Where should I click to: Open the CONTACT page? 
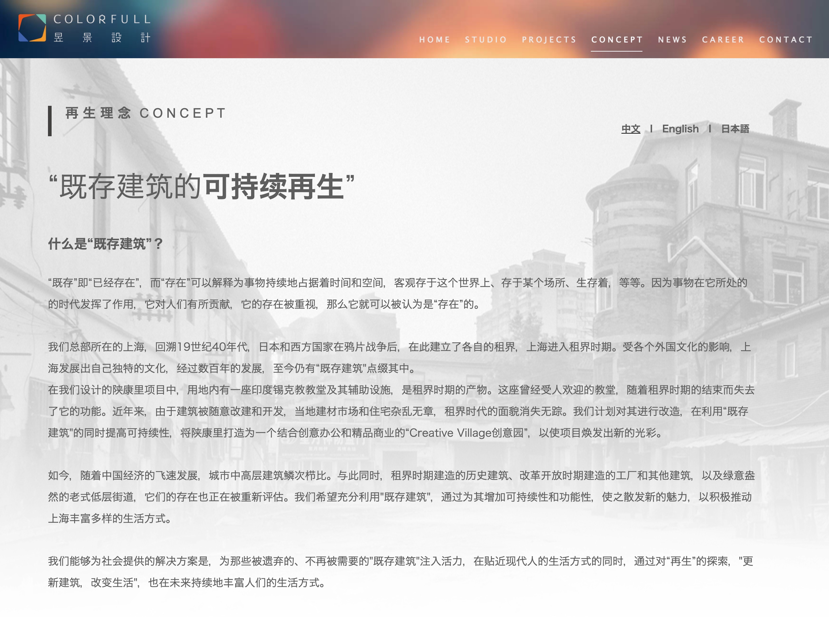point(786,40)
